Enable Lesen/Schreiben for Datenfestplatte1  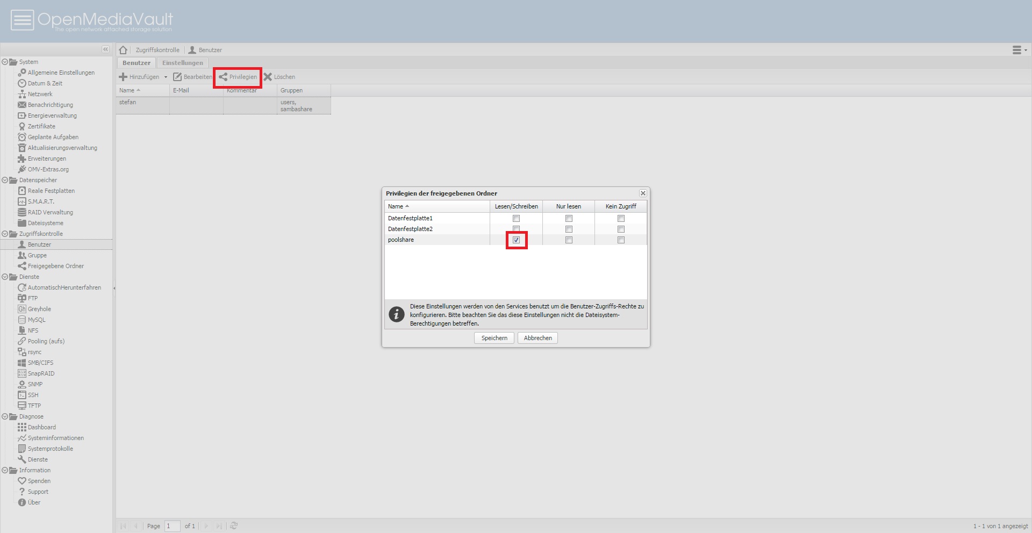point(516,219)
